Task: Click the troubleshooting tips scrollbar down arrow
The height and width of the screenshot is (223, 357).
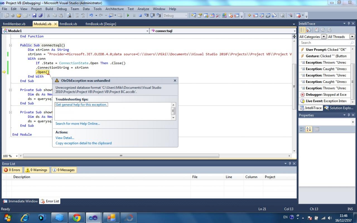Action: coord(173,118)
